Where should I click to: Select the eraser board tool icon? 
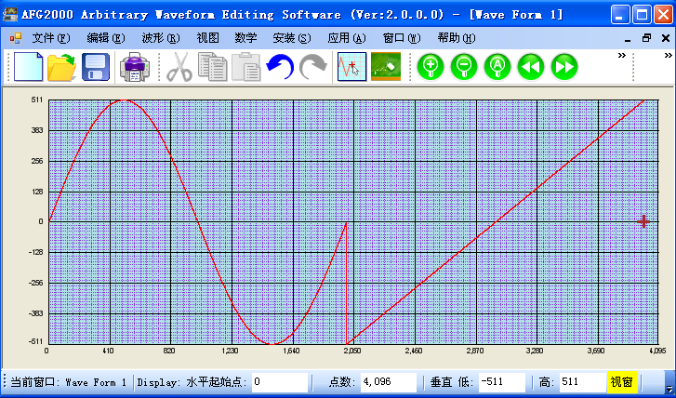coord(386,67)
